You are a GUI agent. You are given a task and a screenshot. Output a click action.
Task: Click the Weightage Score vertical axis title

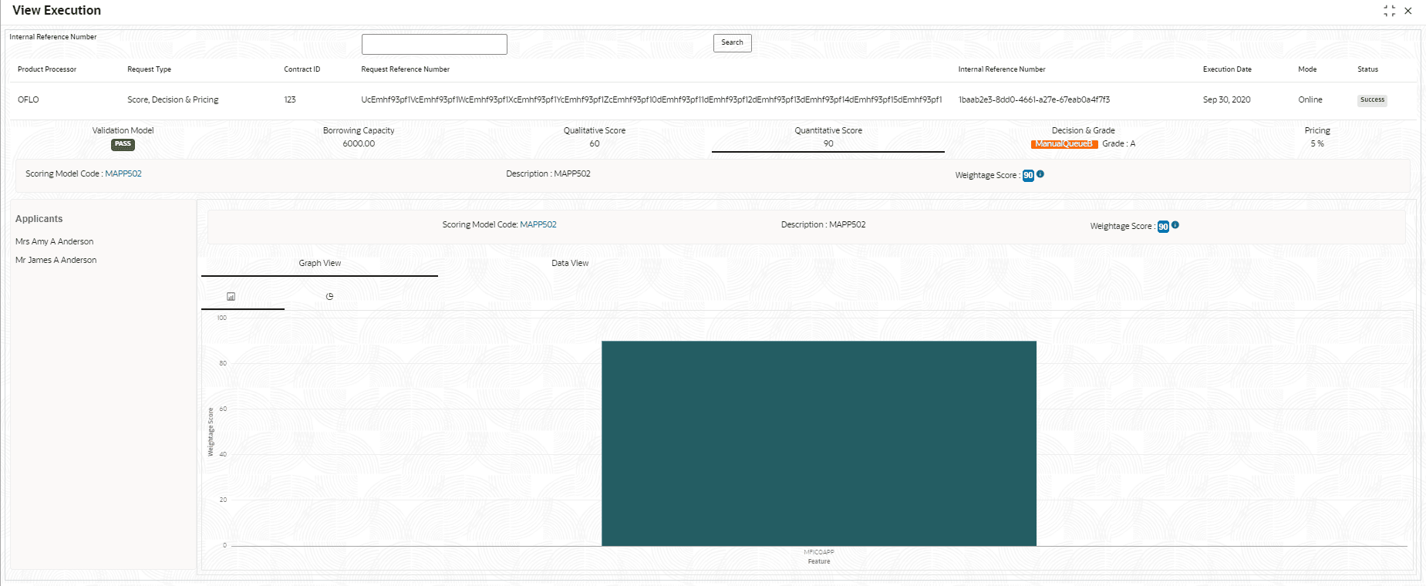pos(211,432)
